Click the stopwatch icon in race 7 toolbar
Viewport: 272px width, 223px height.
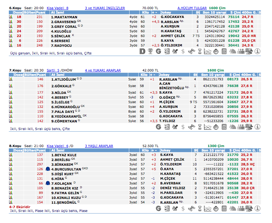(216, 127)
